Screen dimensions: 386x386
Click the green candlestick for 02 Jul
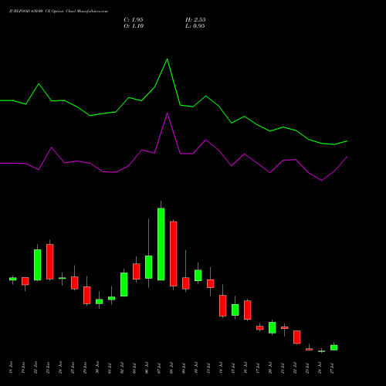(124, 284)
